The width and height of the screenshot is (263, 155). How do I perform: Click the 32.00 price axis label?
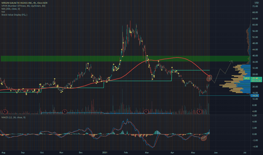pyautogui.click(x=255, y=68)
